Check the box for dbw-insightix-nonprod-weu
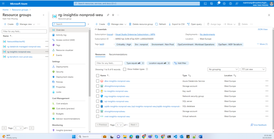The image size is (274, 139). click(x=98, y=81)
